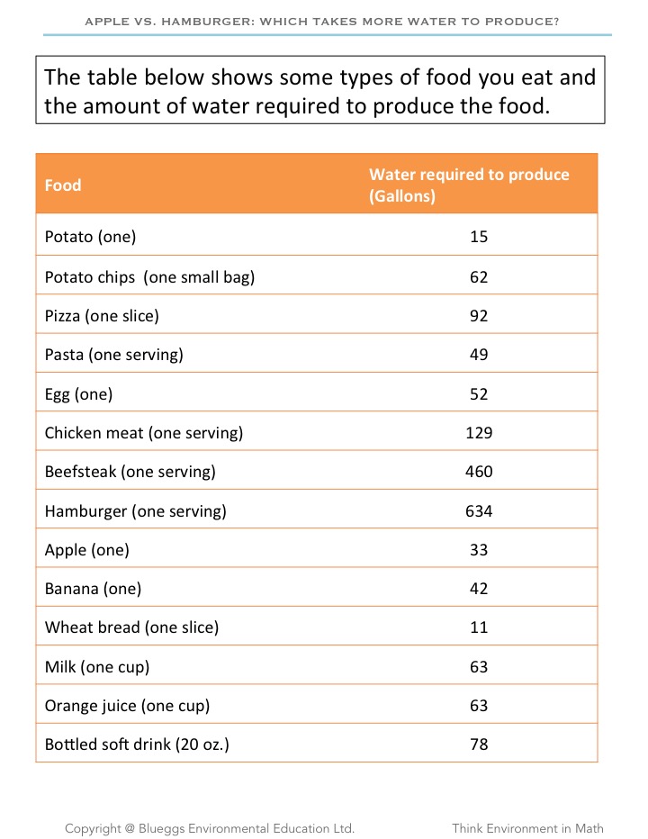Select the "Potato (one)" row label
Viewport: 648px width, 839px height.
90,238
